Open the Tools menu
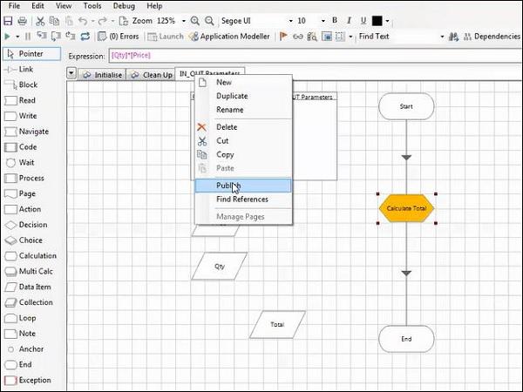The width and height of the screenshot is (523, 392). tap(92, 6)
